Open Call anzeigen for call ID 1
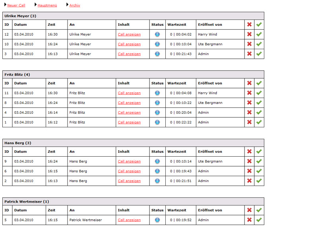318x238 pixels. tap(129, 122)
